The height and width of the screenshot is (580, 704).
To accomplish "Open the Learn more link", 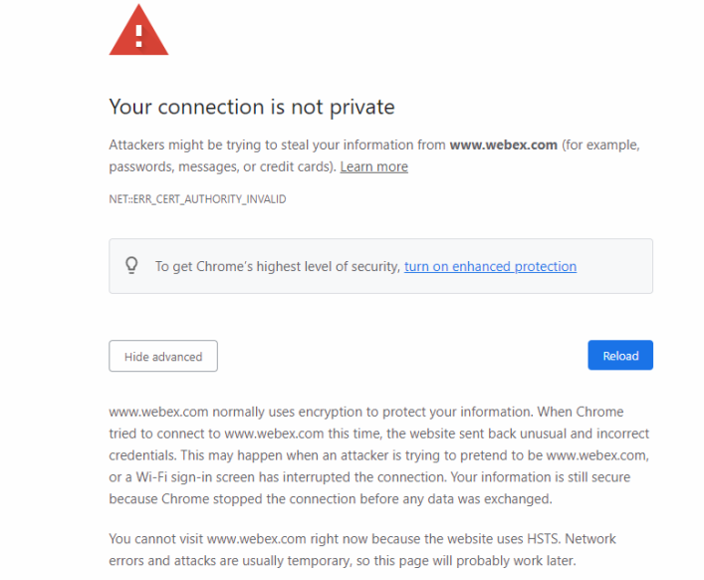I will click(x=374, y=166).
